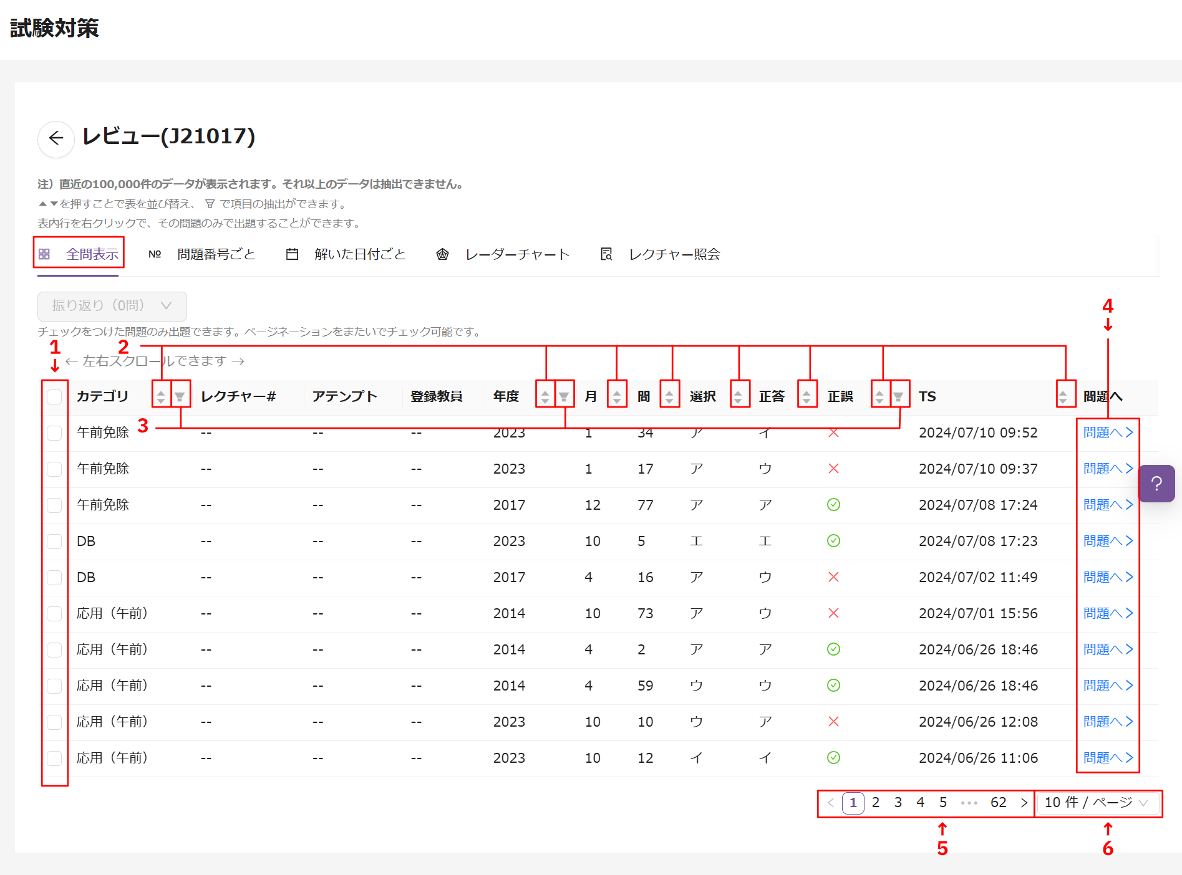The height and width of the screenshot is (875, 1182).
Task: Go to next page using pagination arrow
Action: (x=1024, y=803)
